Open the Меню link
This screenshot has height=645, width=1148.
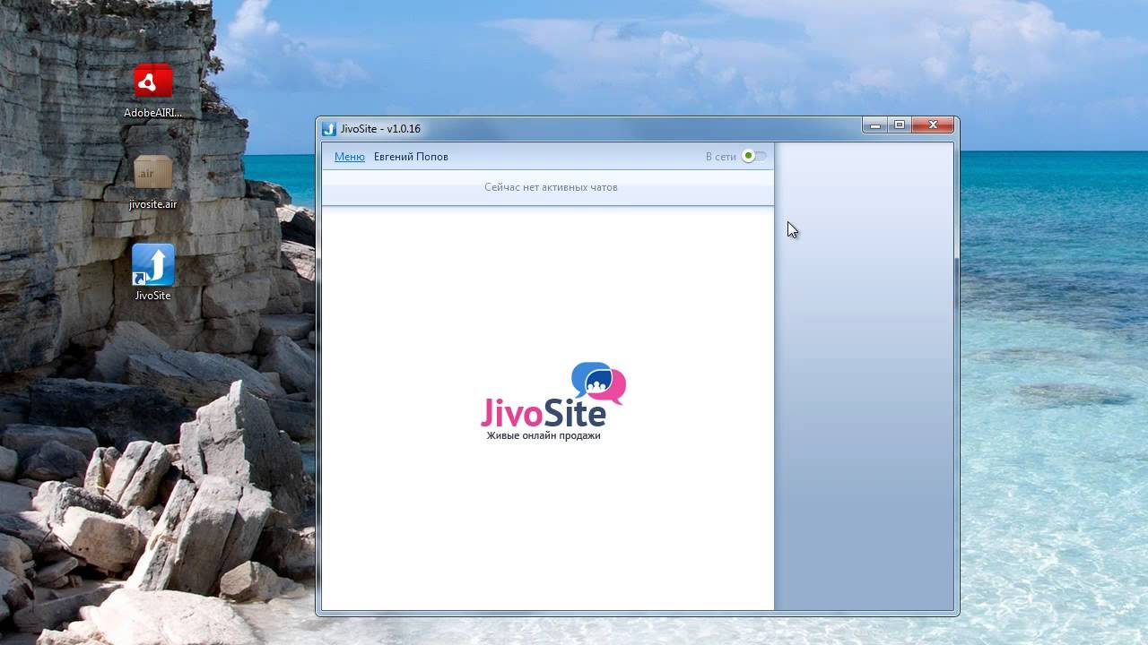[350, 157]
